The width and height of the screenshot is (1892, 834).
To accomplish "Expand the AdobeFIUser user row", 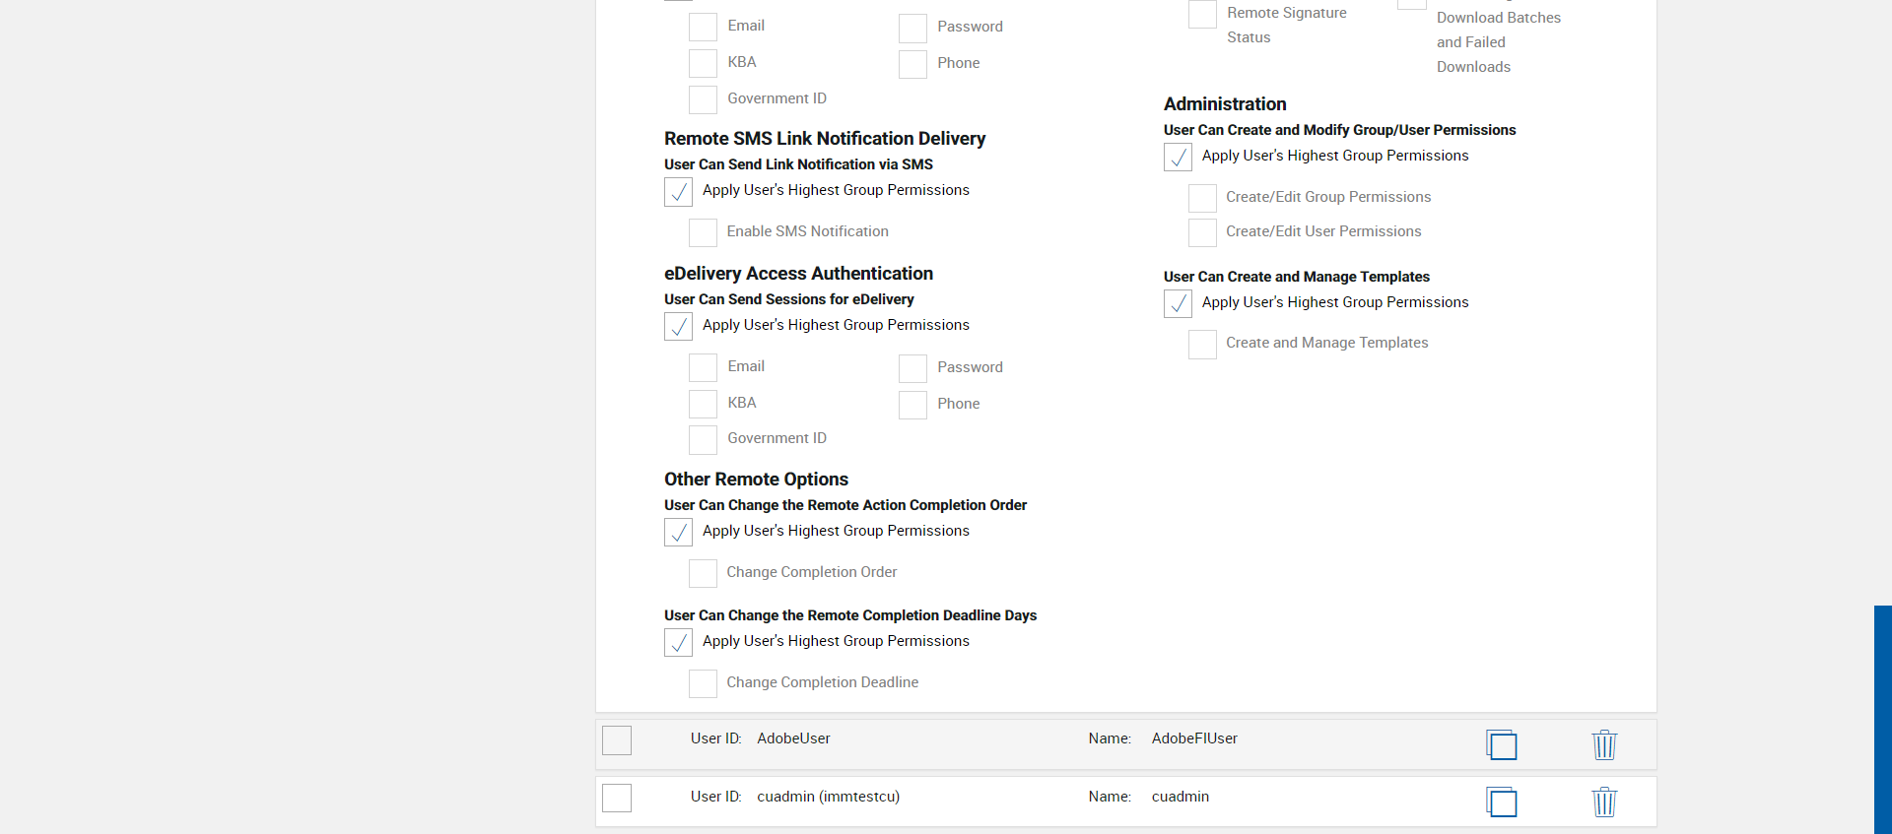I will coord(1193,739).
